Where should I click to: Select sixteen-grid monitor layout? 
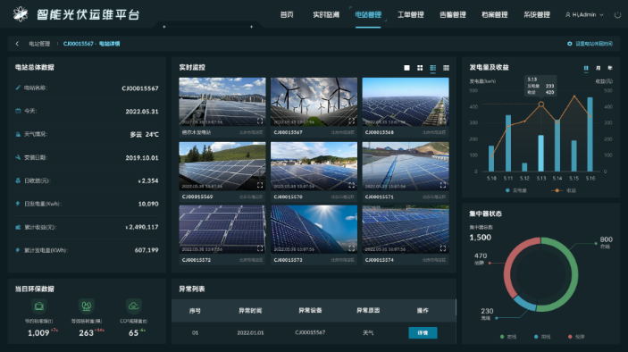[x=446, y=68]
